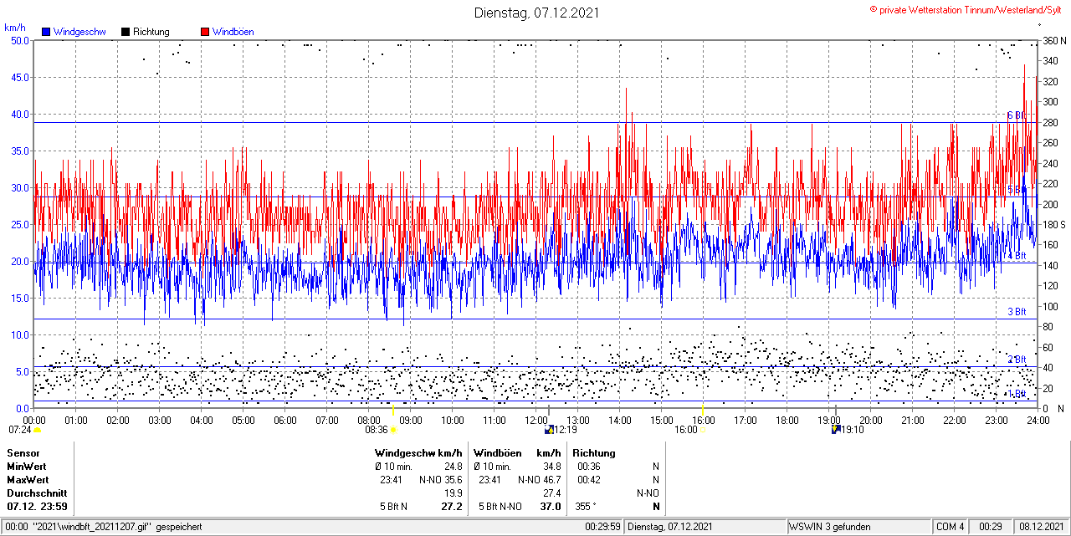Image resolution: width=1071 pixels, height=536 pixels.
Task: Click the Sensor header in the table
Action: click(x=23, y=453)
